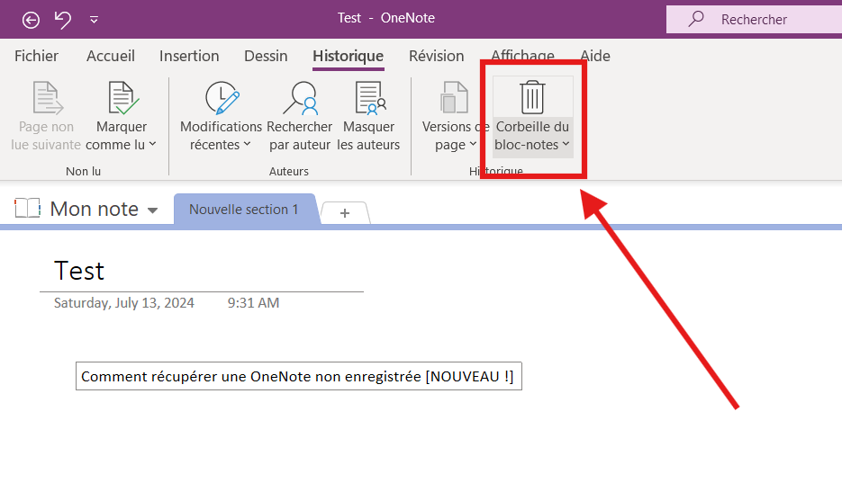Screen dimensions: 842x501
Task: Expand the Versions de page dropdown arrow
Action: [x=473, y=144]
